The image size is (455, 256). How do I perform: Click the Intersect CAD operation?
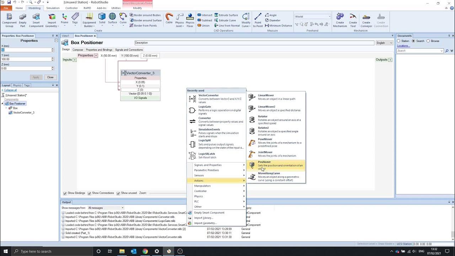(205, 15)
